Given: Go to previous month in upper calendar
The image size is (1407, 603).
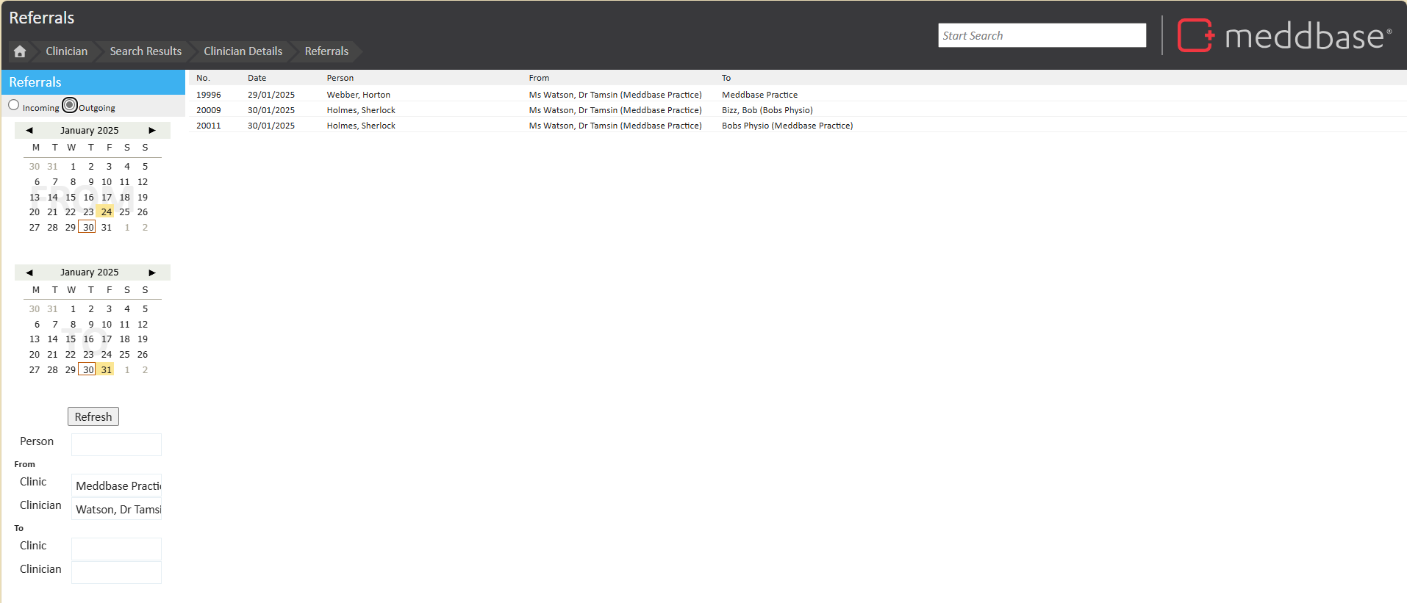Looking at the screenshot, I should tap(29, 130).
